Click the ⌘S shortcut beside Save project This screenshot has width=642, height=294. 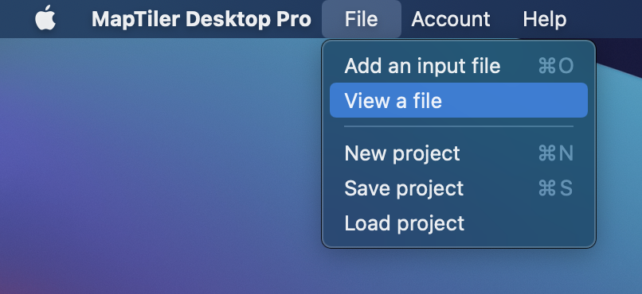[x=555, y=188]
